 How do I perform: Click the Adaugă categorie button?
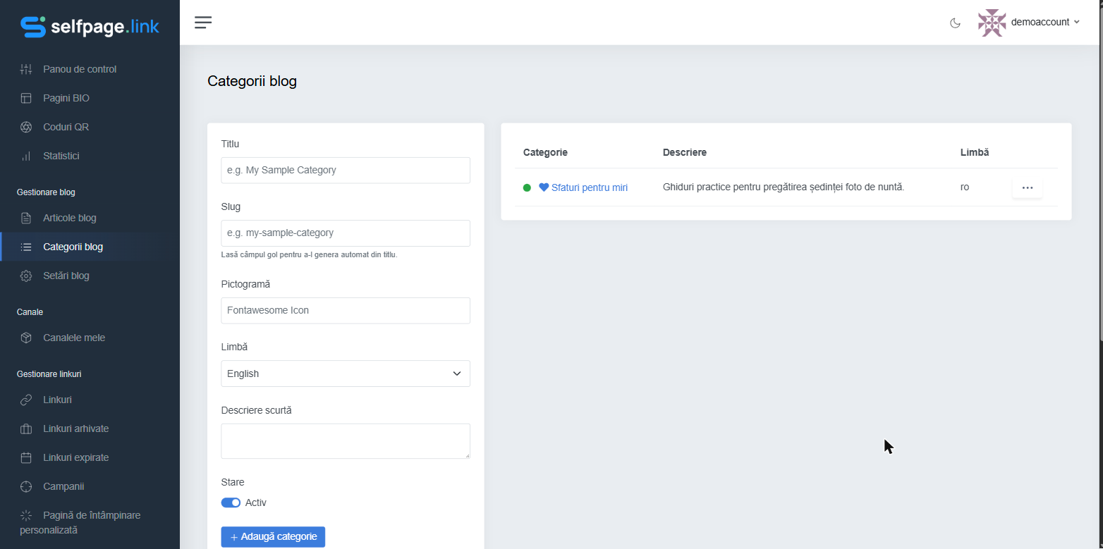[x=273, y=536]
